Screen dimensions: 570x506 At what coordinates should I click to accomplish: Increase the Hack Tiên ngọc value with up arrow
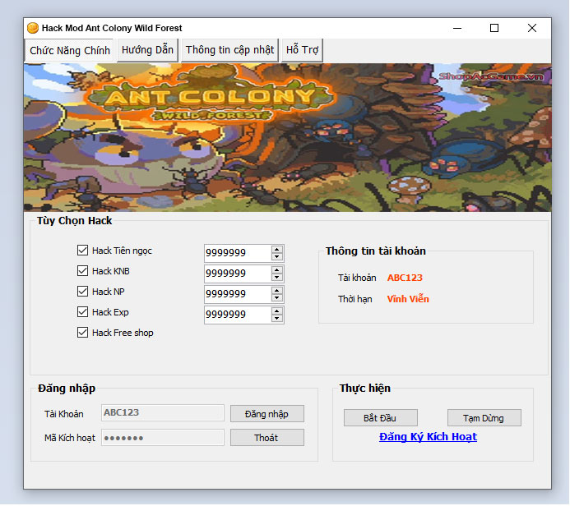[277, 249]
